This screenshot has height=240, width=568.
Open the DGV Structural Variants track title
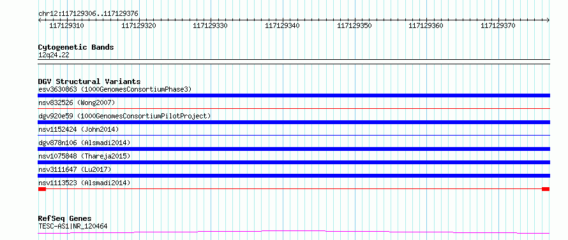coord(89,81)
